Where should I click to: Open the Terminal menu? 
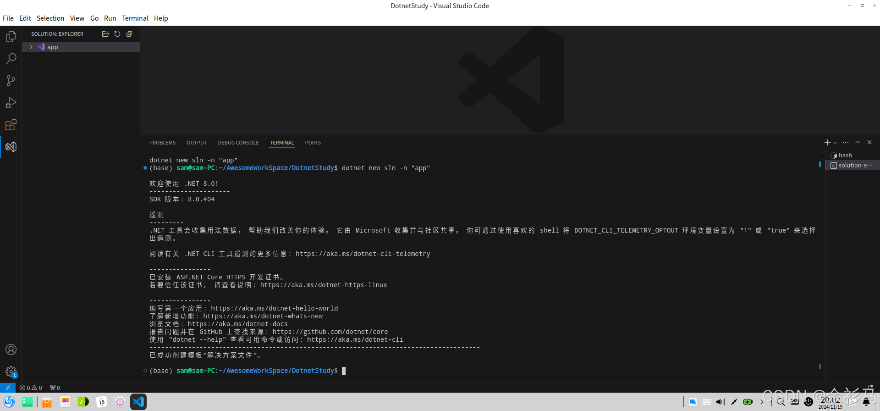click(135, 18)
